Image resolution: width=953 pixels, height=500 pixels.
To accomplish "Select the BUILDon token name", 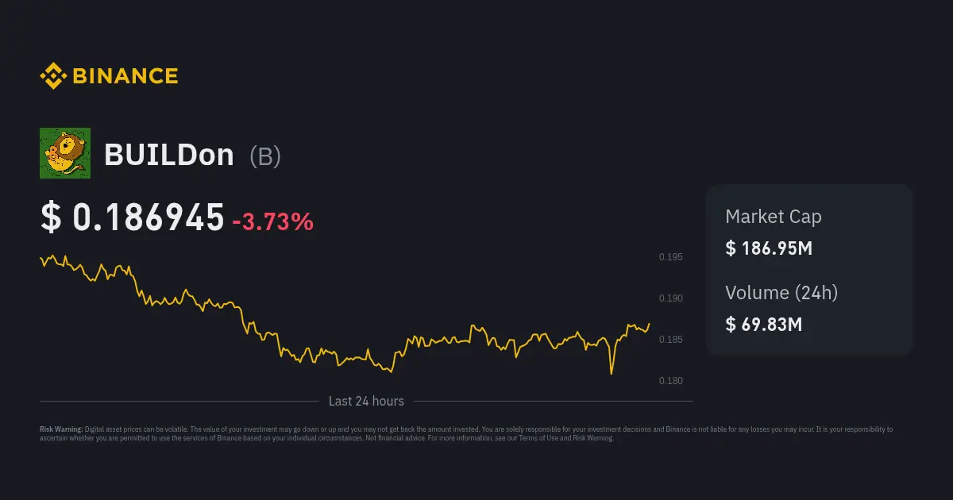I will [169, 156].
